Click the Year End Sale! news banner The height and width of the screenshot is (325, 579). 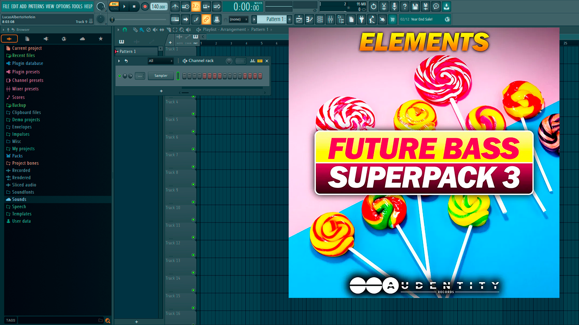(x=425, y=19)
